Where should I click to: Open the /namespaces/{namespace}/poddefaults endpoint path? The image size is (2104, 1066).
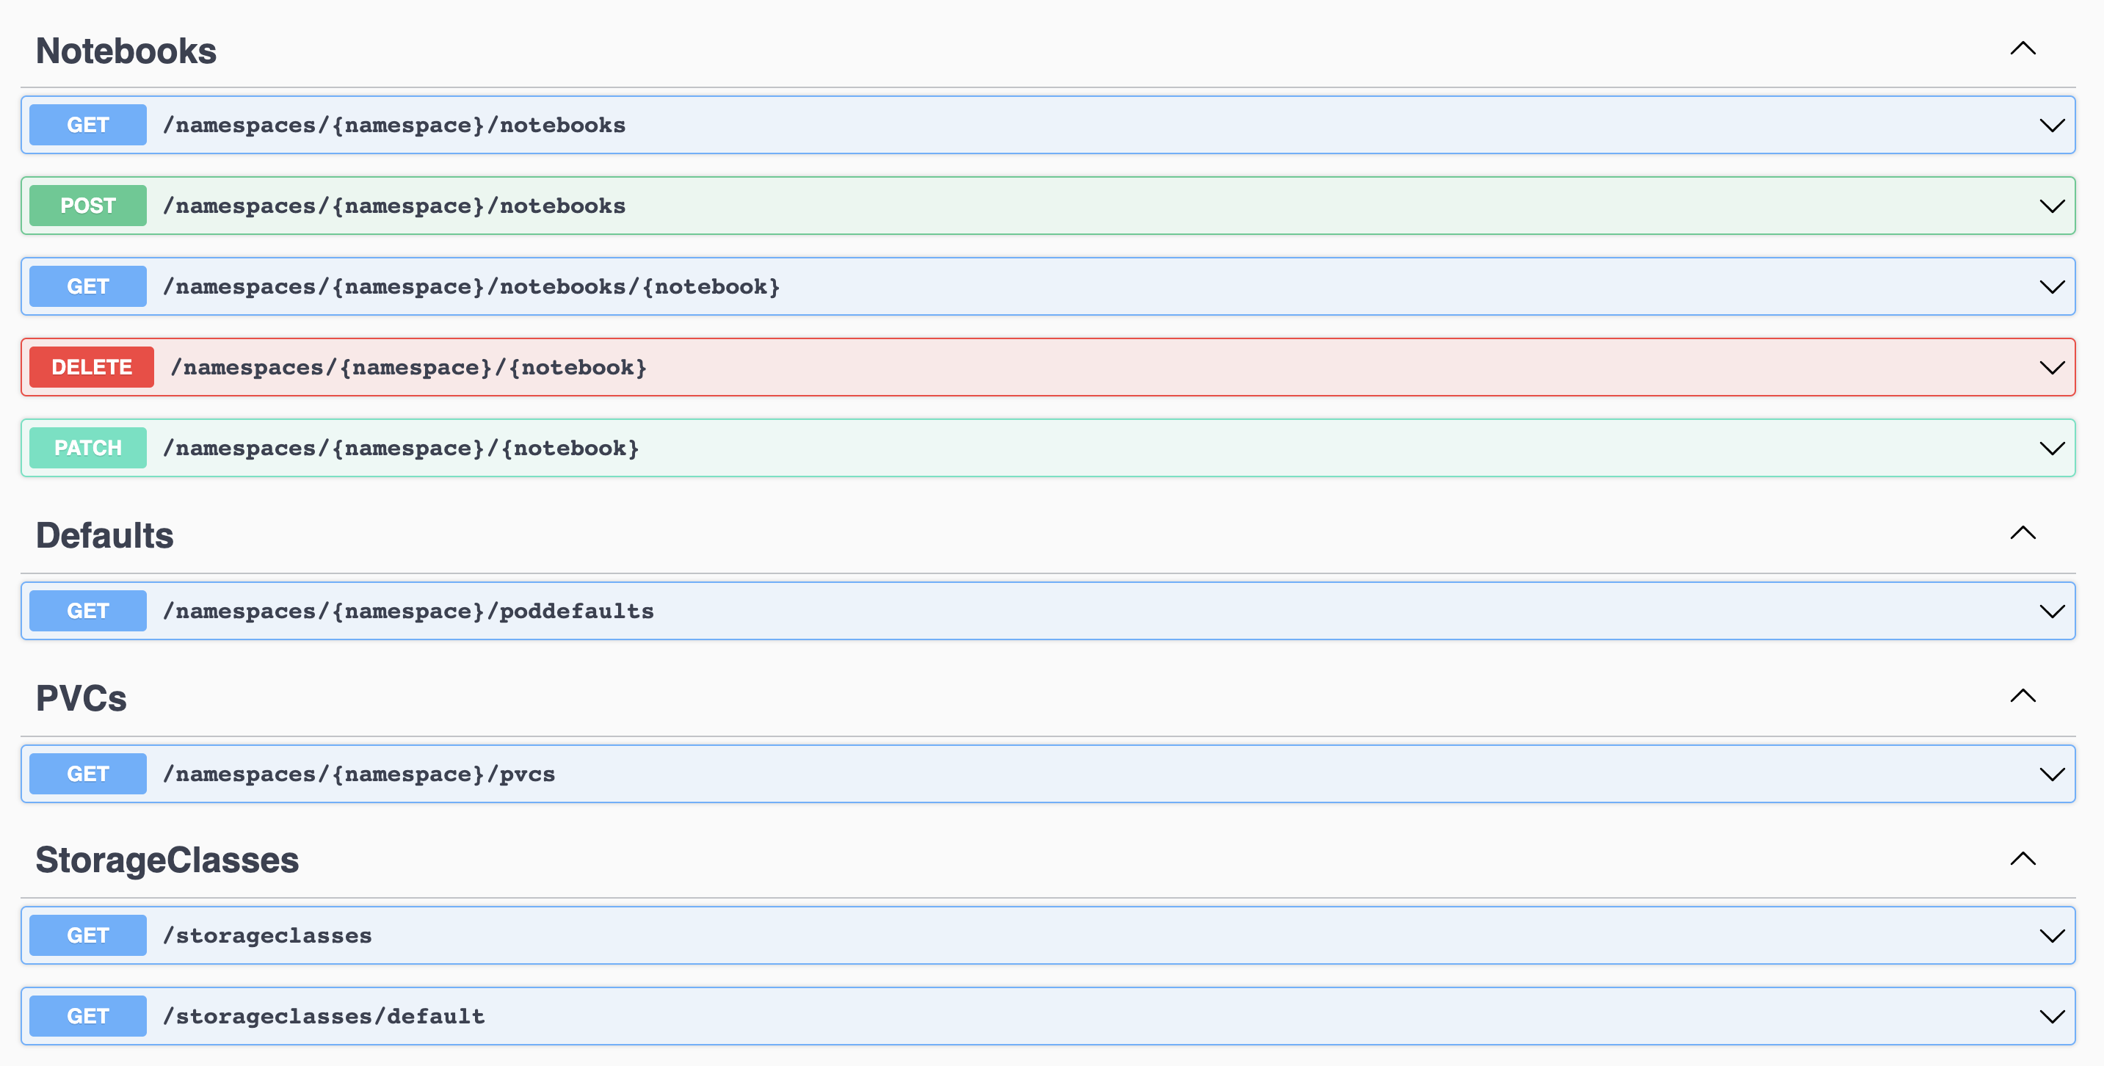(408, 611)
